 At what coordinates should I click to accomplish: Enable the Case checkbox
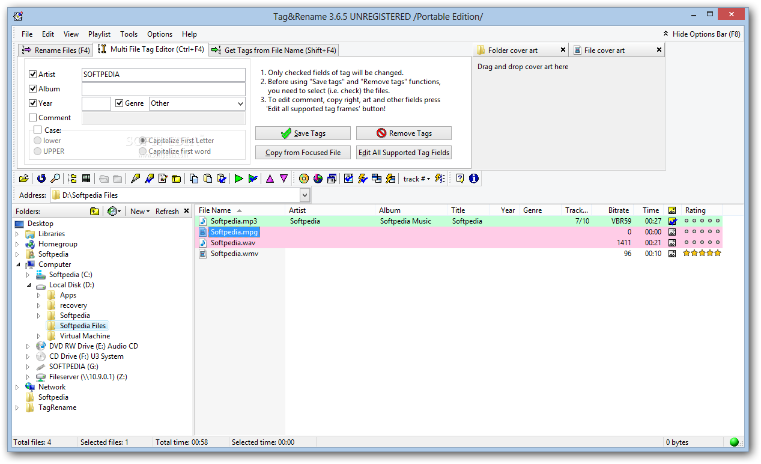pyautogui.click(x=38, y=130)
